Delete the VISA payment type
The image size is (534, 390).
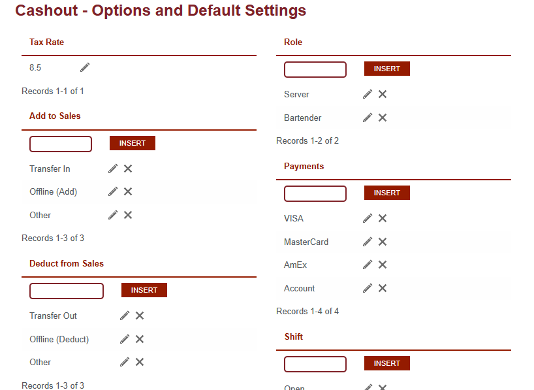click(383, 218)
